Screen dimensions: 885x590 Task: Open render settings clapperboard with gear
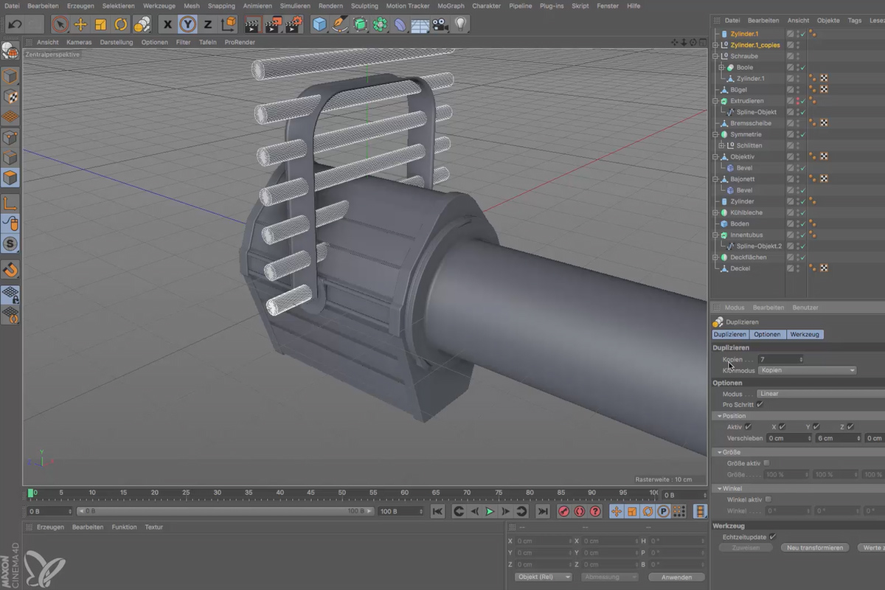point(294,24)
